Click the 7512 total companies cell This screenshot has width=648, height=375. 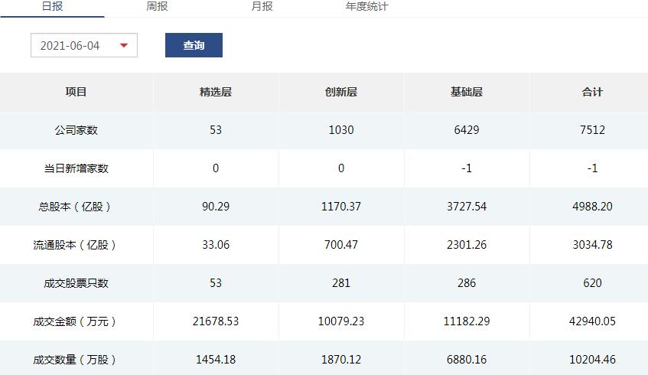[x=592, y=130]
